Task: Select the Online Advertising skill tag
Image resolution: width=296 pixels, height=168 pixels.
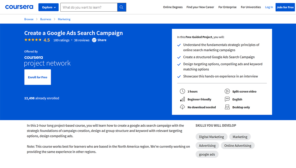Action: pyautogui.click(x=238, y=146)
